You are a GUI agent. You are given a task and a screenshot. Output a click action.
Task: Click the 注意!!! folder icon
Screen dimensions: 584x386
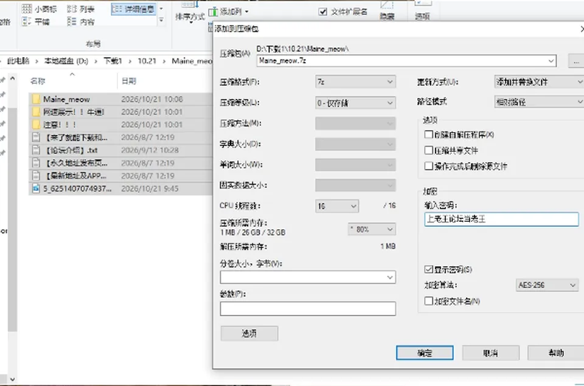pyautogui.click(x=36, y=125)
